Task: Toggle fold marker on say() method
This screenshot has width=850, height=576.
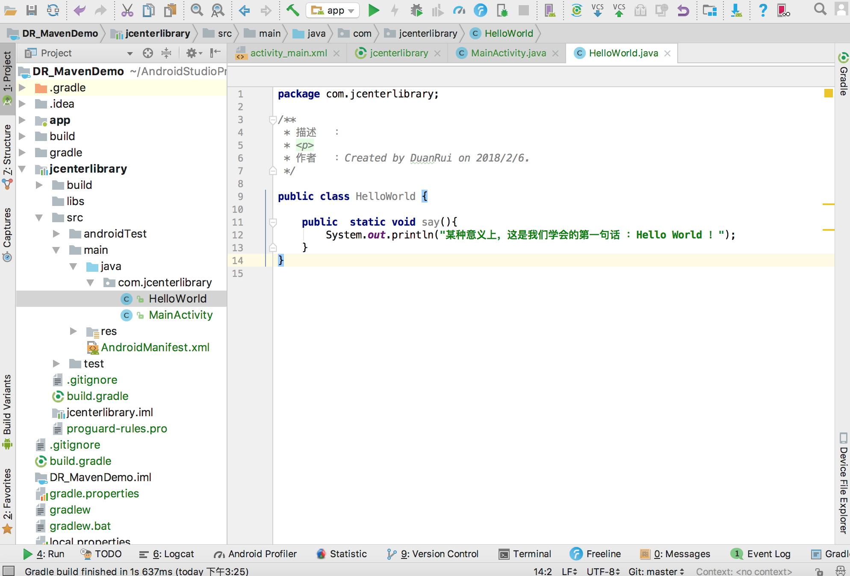Action: [x=273, y=222]
